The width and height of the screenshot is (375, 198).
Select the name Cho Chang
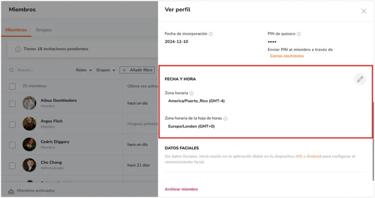click(x=51, y=162)
